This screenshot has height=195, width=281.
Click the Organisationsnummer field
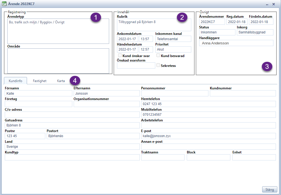pyautogui.click(x=107, y=104)
